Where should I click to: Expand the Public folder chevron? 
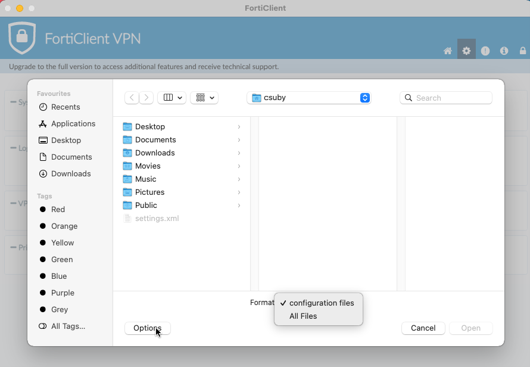click(239, 206)
